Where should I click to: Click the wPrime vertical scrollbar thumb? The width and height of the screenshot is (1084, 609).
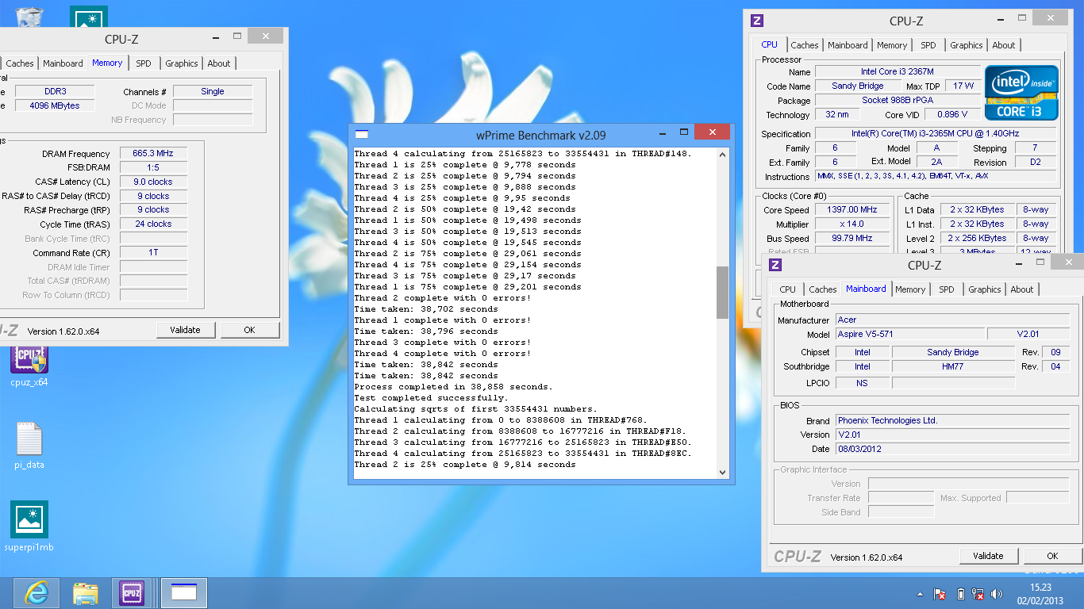click(x=722, y=292)
